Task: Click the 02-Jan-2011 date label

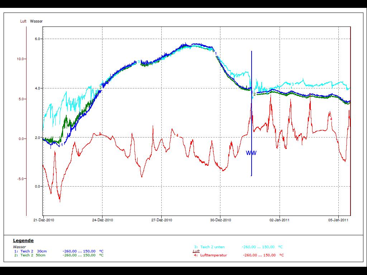Action: (x=280, y=220)
